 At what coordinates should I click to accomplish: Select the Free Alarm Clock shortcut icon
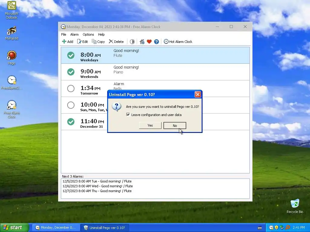[12, 109]
